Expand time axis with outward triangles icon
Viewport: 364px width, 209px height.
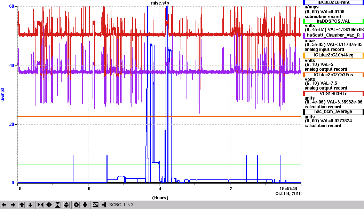(49, 205)
